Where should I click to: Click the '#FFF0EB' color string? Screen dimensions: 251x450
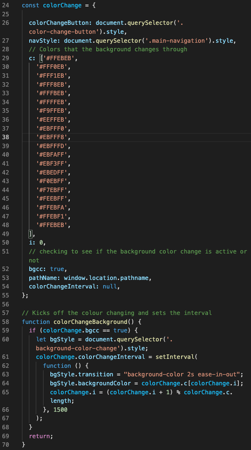tap(53, 67)
